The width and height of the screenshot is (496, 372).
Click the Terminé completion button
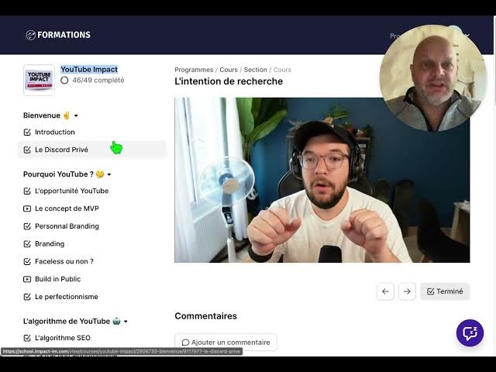pos(445,291)
